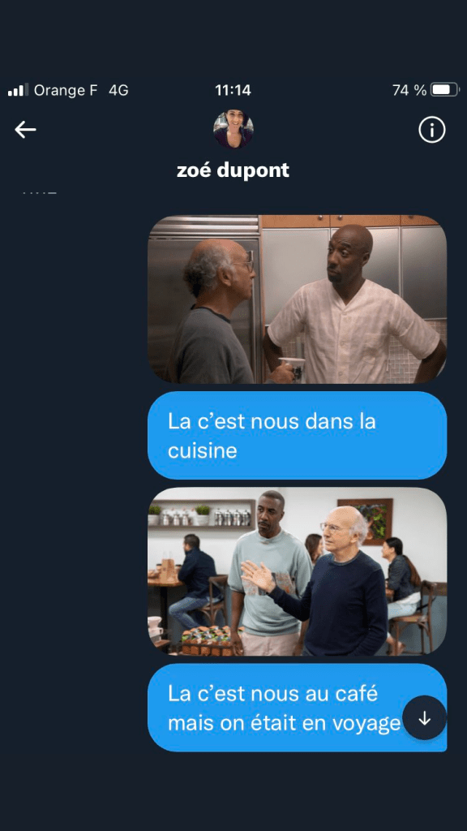Viewport: 467px width, 831px height.
Task: Tap the cellular signal bars icon
Action: click(x=18, y=90)
